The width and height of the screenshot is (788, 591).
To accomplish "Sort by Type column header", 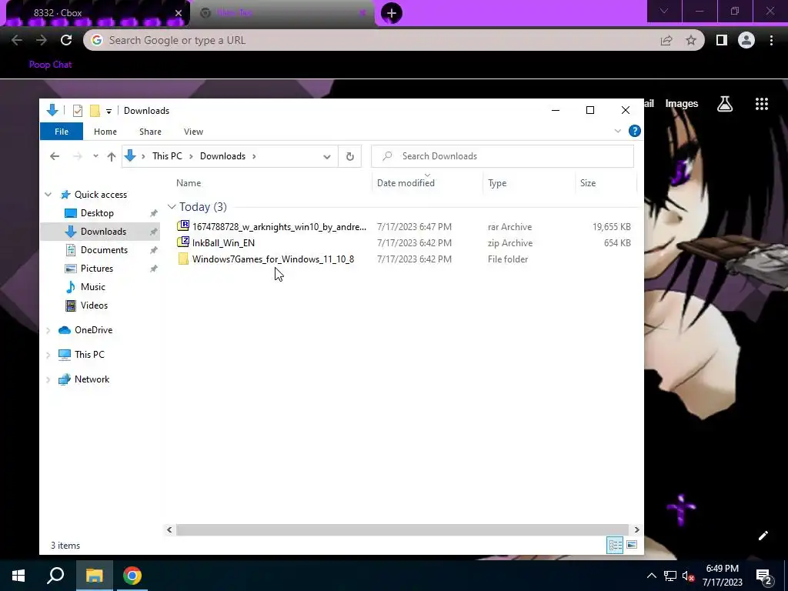I will pos(497,183).
